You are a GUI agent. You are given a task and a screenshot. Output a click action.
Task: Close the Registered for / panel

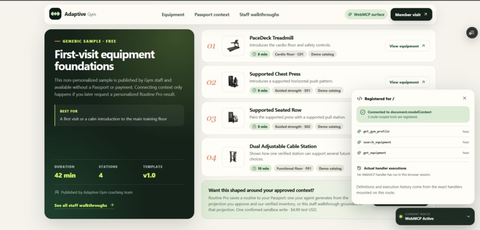(465, 98)
